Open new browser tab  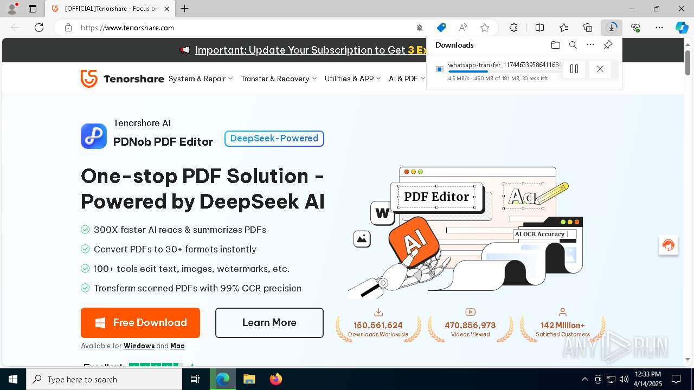coord(185,9)
